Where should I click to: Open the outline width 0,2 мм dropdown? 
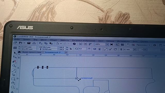coord(135,49)
